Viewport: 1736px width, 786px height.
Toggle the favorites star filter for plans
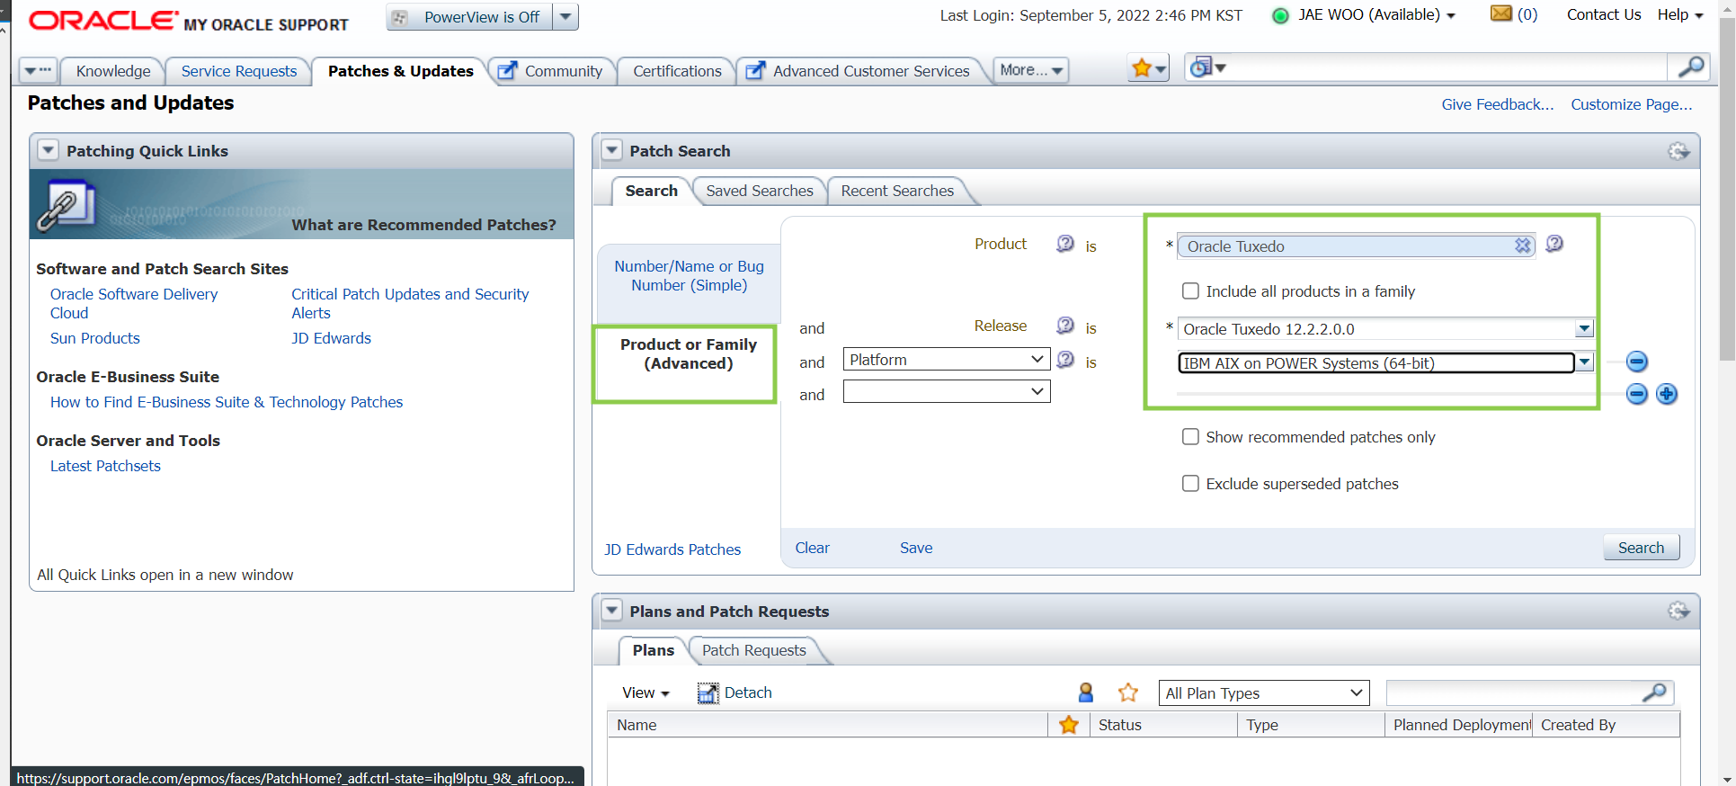pos(1128,692)
